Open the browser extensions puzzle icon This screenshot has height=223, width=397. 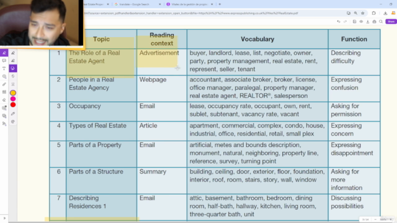tap(373, 13)
